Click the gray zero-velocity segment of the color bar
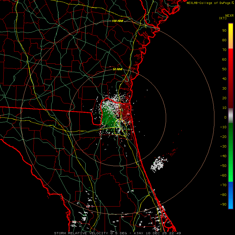 coord(231,116)
